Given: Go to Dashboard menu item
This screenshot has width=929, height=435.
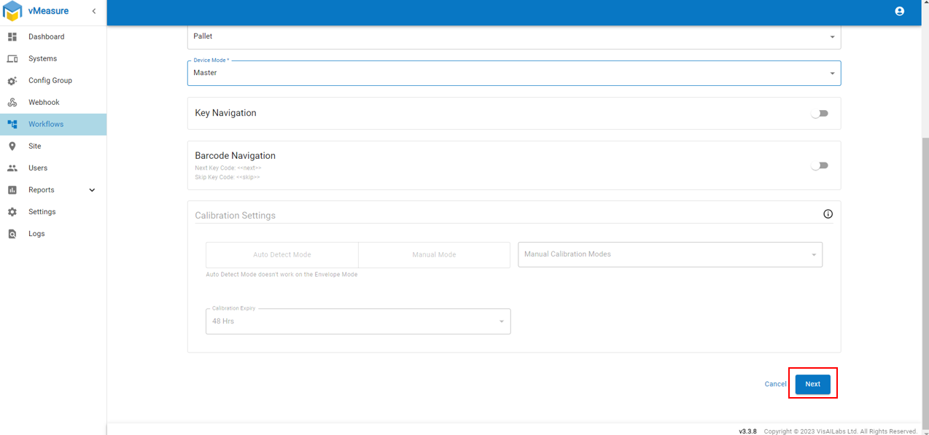Looking at the screenshot, I should (53, 36).
